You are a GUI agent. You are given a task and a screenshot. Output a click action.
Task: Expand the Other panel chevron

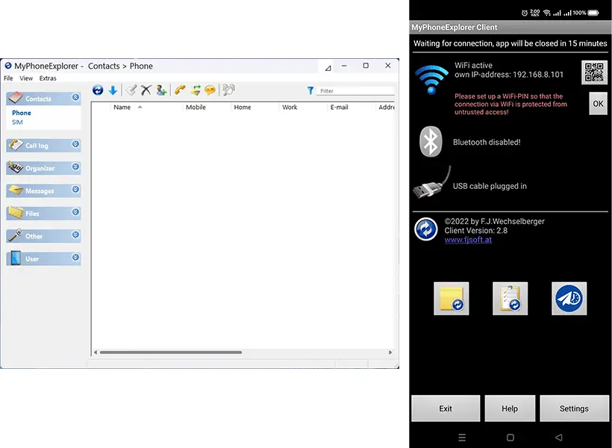tap(75, 234)
